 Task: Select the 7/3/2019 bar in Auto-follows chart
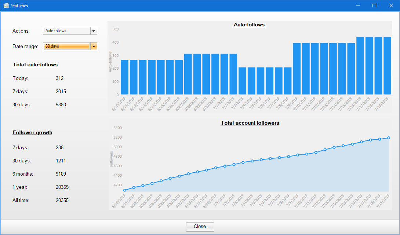click(x=242, y=81)
